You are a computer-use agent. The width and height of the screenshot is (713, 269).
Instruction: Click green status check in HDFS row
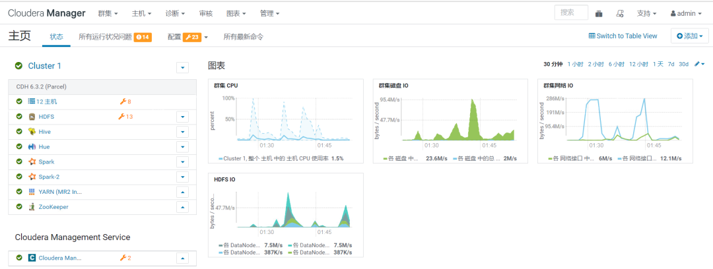19,117
